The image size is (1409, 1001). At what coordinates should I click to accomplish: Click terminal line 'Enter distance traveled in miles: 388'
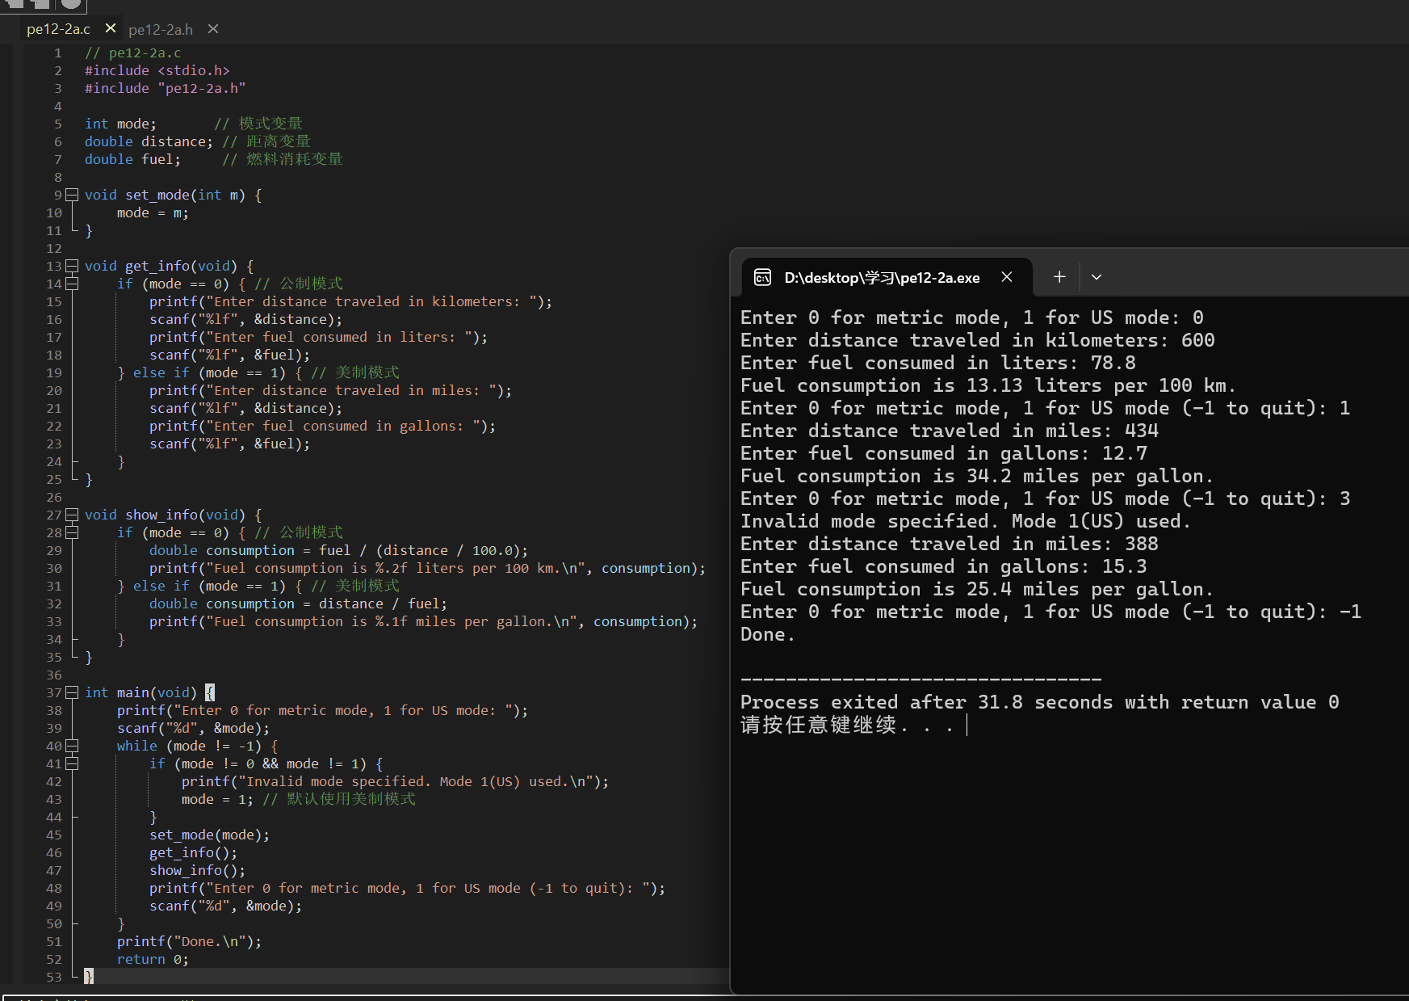(950, 544)
